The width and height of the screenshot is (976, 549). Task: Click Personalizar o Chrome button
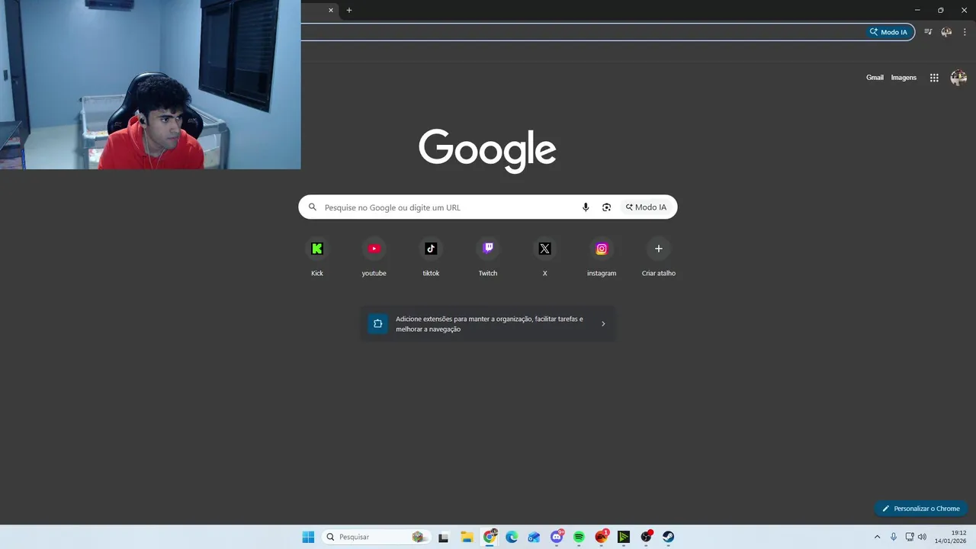click(921, 509)
